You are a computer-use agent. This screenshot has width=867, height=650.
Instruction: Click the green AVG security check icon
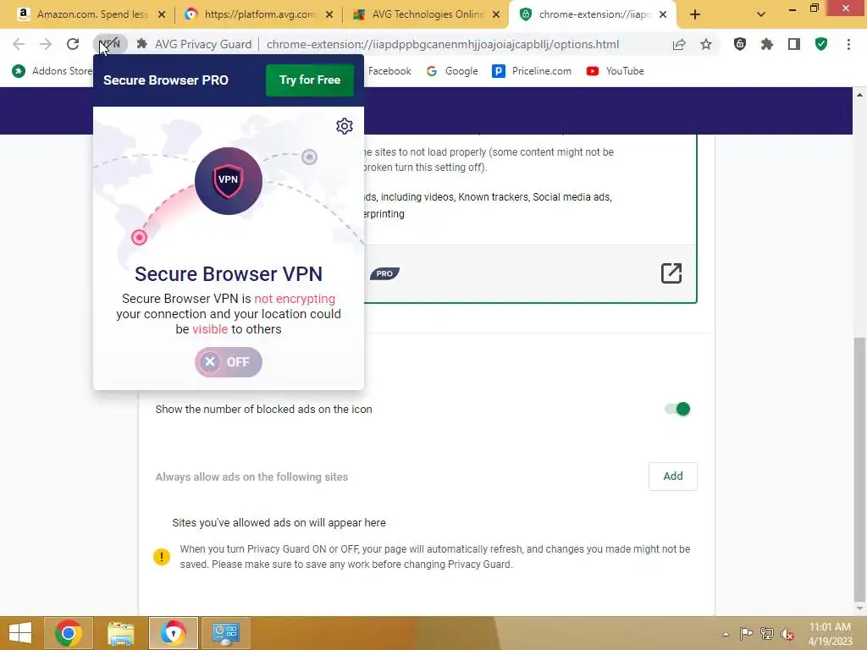821,44
